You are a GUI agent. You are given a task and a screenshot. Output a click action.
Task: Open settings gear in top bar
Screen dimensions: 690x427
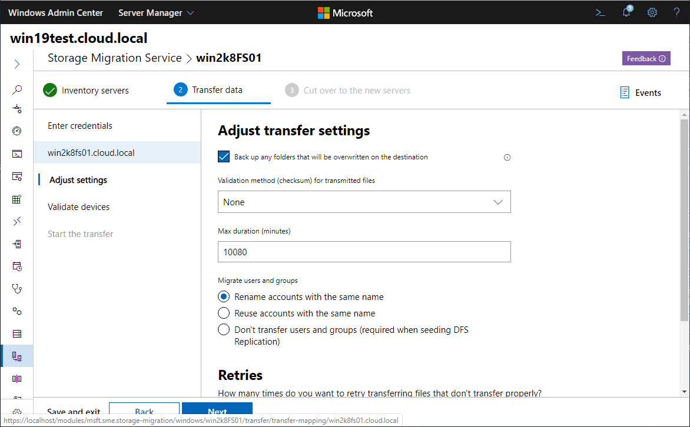point(652,12)
